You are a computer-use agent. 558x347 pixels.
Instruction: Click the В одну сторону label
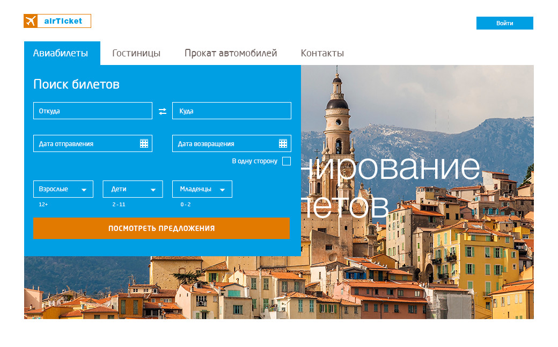pos(254,161)
